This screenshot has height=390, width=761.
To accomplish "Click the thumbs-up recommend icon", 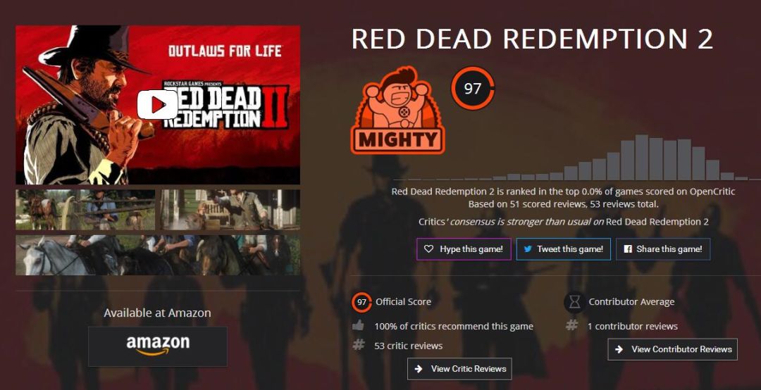I will click(358, 325).
